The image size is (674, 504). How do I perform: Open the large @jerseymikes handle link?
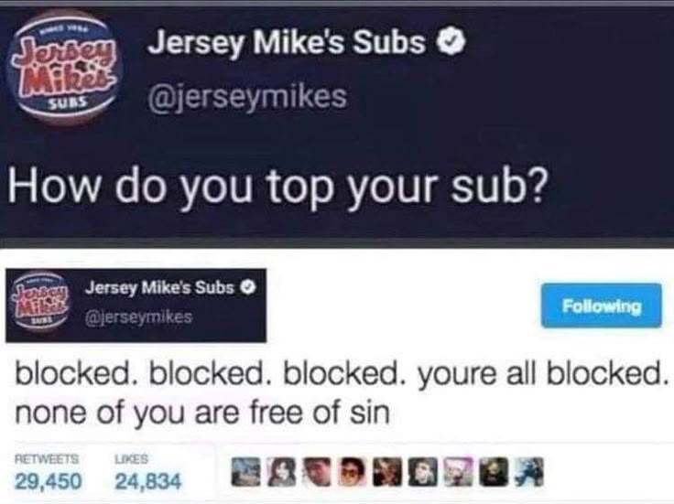pos(247,98)
